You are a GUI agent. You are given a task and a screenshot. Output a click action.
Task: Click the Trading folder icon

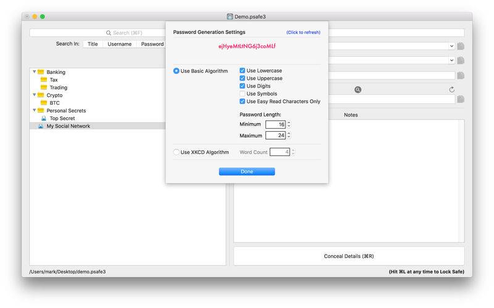(44, 87)
